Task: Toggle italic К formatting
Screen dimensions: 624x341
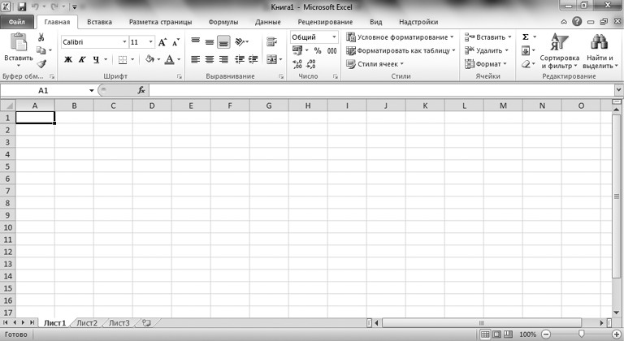Action: click(x=82, y=59)
